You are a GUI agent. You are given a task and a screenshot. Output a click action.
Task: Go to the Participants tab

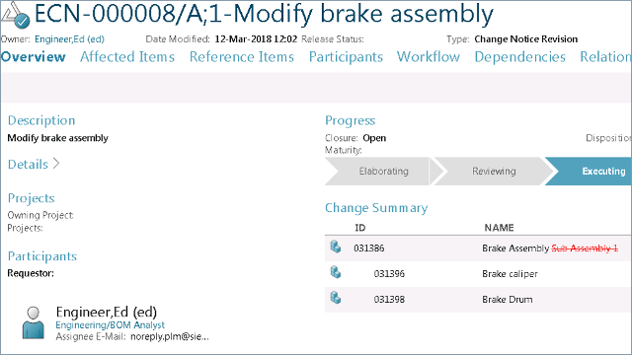click(x=346, y=57)
